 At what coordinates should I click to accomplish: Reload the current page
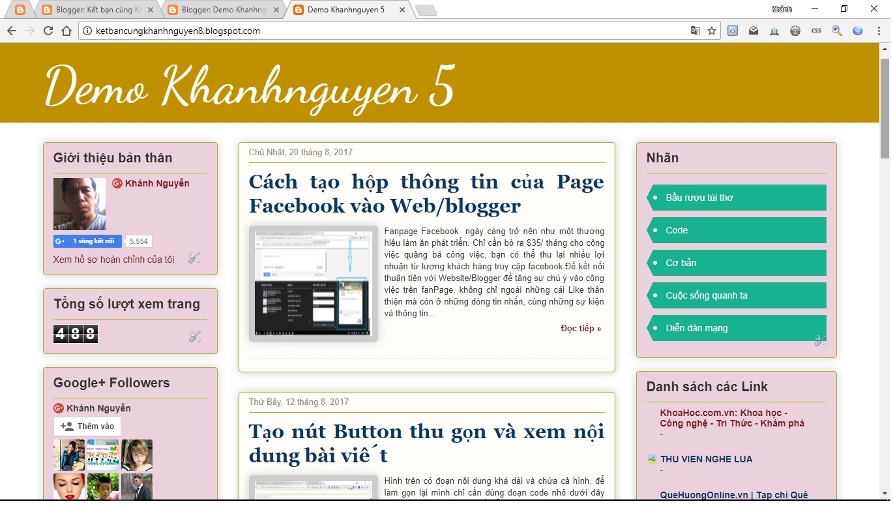click(x=48, y=31)
